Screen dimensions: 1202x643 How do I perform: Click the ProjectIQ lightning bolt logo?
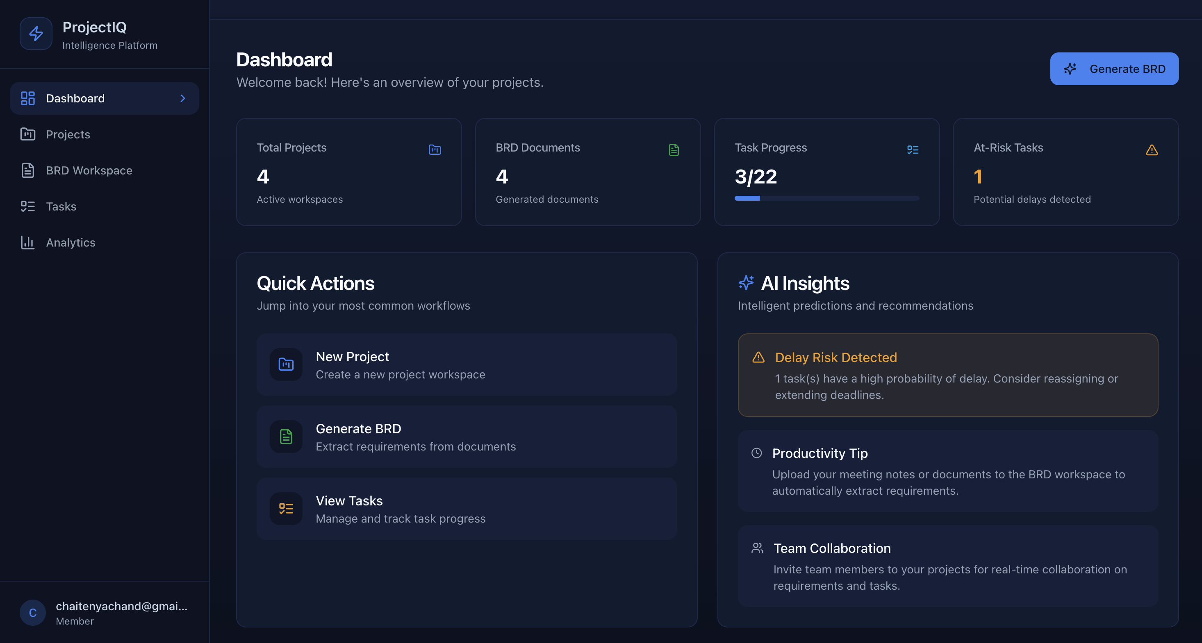tap(36, 34)
